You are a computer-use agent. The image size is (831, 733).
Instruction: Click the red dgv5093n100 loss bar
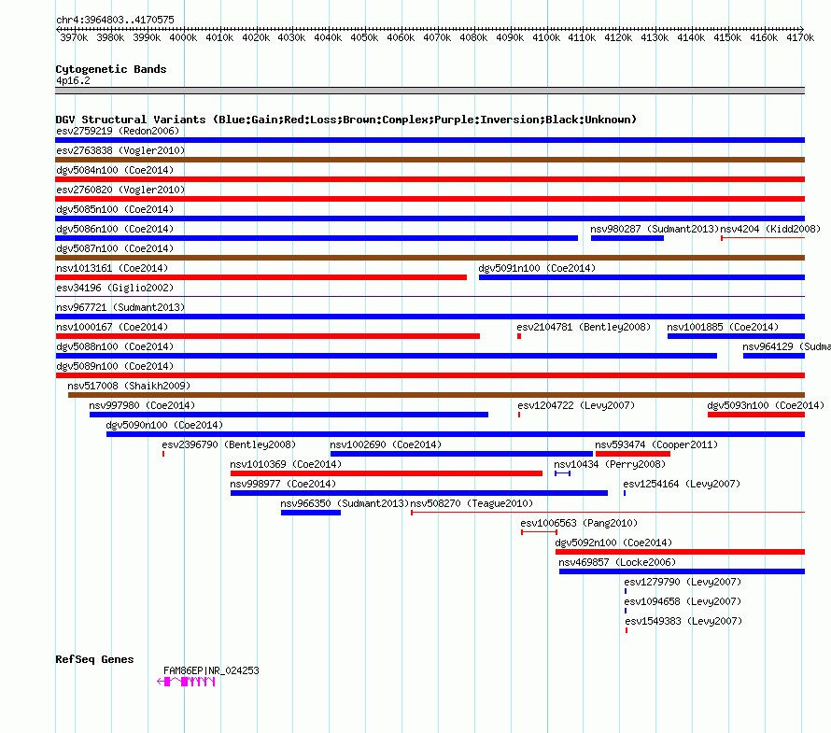click(x=756, y=415)
